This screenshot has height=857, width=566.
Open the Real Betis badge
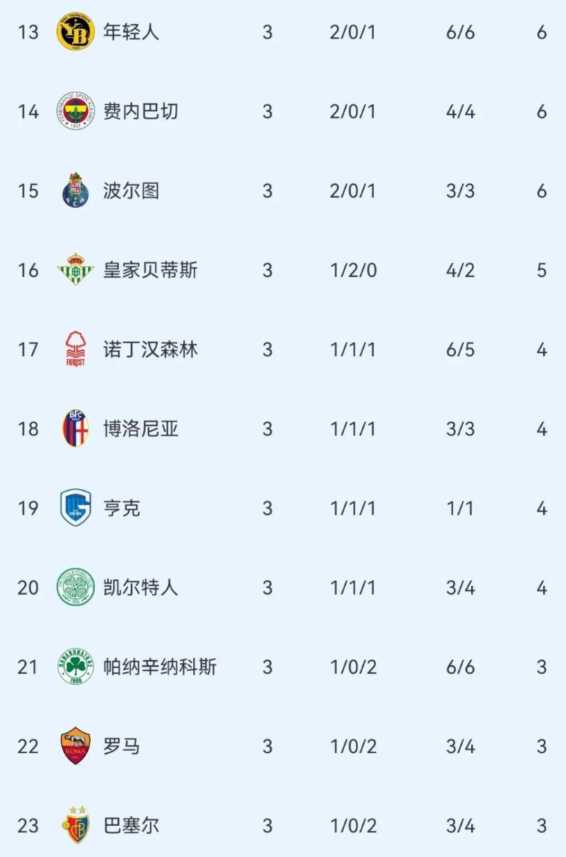click(76, 270)
